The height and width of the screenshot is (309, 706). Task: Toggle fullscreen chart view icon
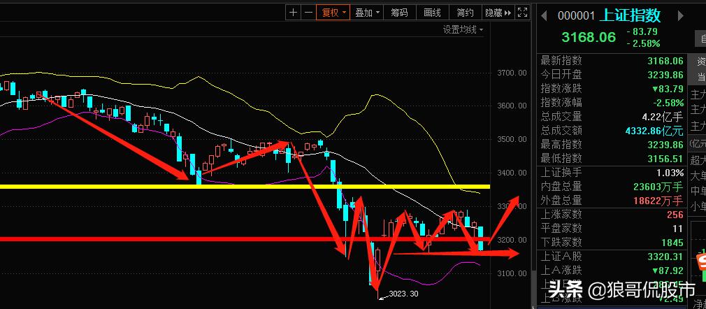pyautogui.click(x=522, y=13)
